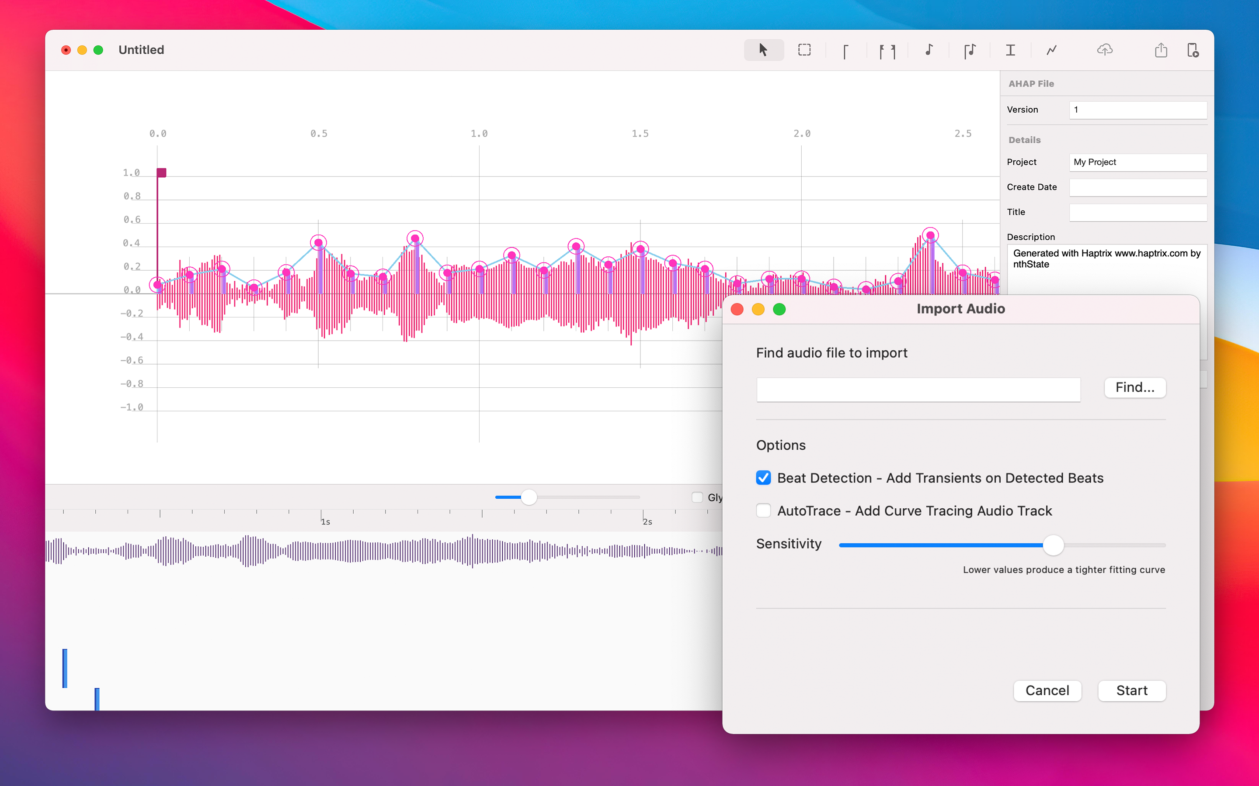Select the music note audio tool
1259x786 pixels.
(x=929, y=50)
